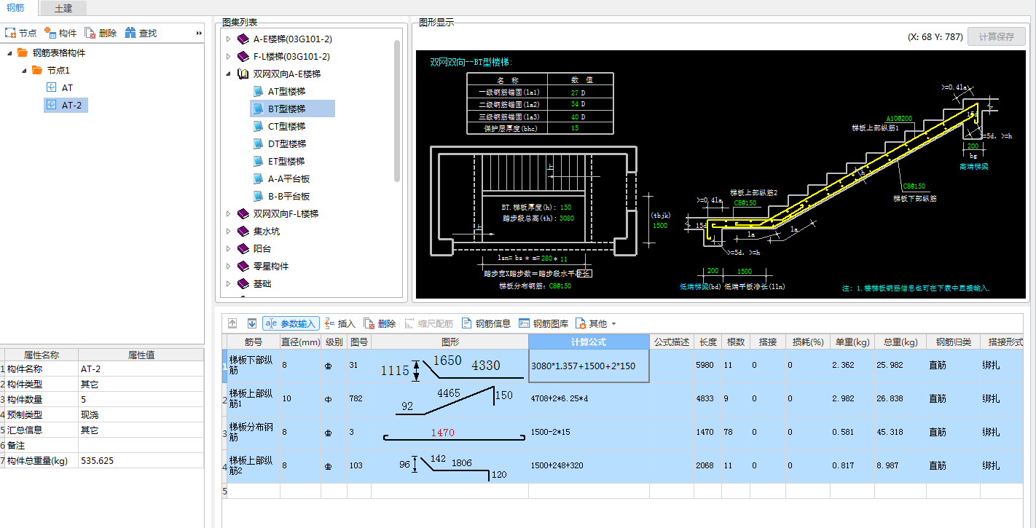Edit formula cell 3080*1.357+1500+2*150

click(x=589, y=366)
